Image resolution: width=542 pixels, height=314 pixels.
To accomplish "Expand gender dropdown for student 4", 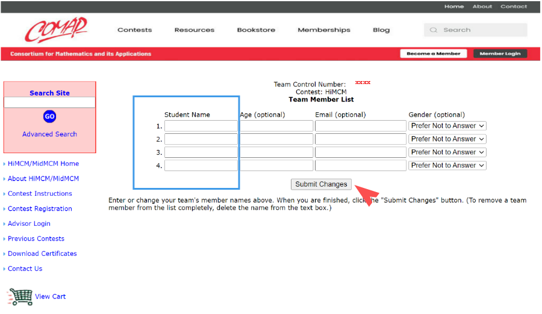I will click(447, 166).
